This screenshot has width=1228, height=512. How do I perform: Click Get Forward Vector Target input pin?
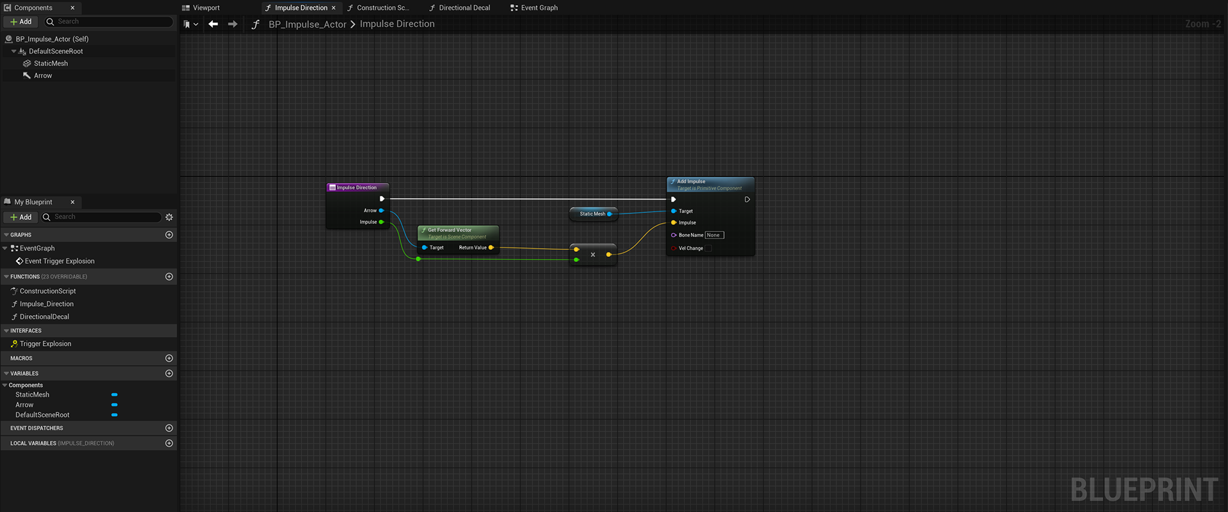(425, 247)
